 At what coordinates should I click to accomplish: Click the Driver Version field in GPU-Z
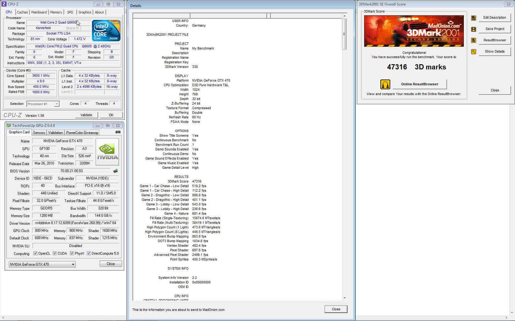tap(76, 223)
